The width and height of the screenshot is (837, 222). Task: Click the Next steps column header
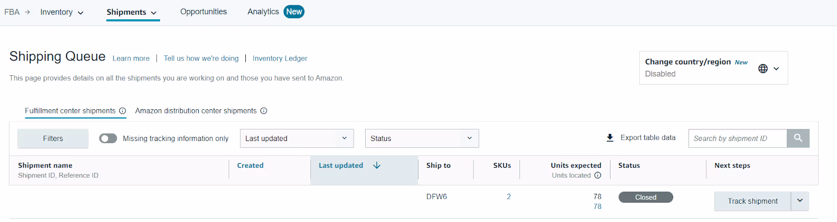point(732,166)
